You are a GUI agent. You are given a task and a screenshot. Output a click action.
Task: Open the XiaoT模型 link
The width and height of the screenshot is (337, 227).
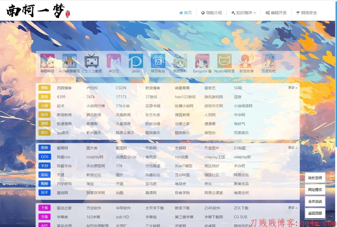(x=184, y=166)
